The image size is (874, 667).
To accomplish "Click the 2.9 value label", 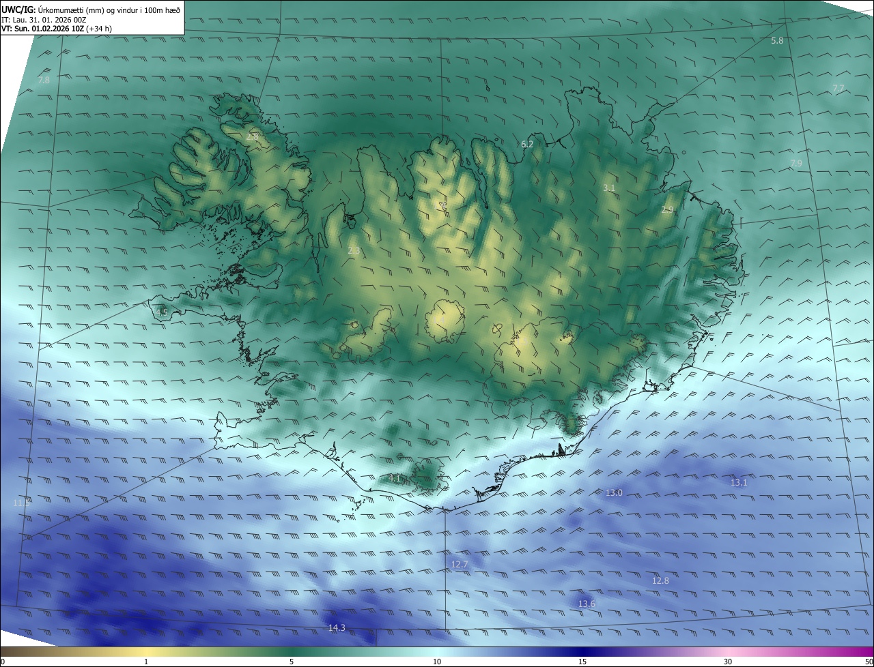I will click(667, 210).
